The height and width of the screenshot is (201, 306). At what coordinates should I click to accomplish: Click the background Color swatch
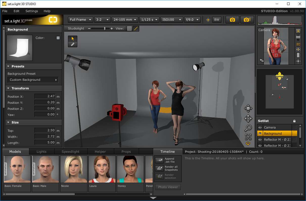pos(58,38)
